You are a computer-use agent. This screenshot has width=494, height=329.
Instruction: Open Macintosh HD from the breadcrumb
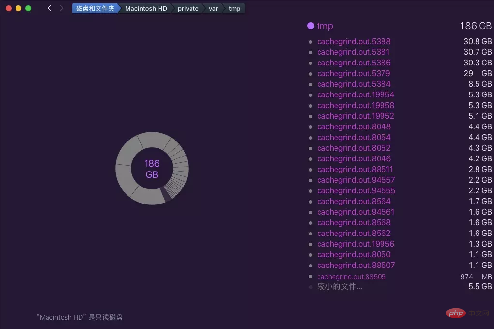coord(146,8)
